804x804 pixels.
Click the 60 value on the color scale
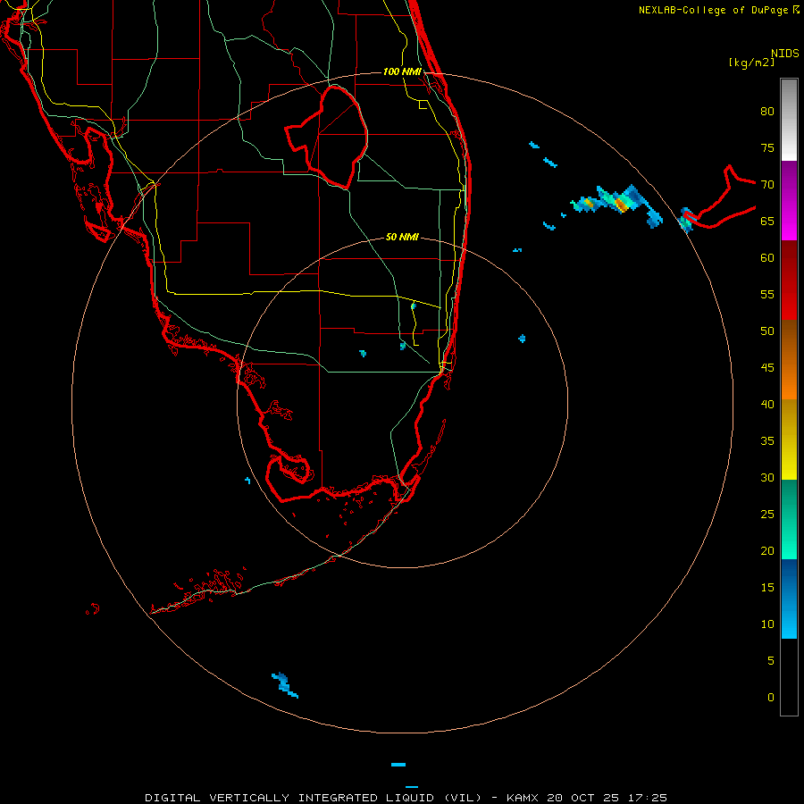(767, 258)
